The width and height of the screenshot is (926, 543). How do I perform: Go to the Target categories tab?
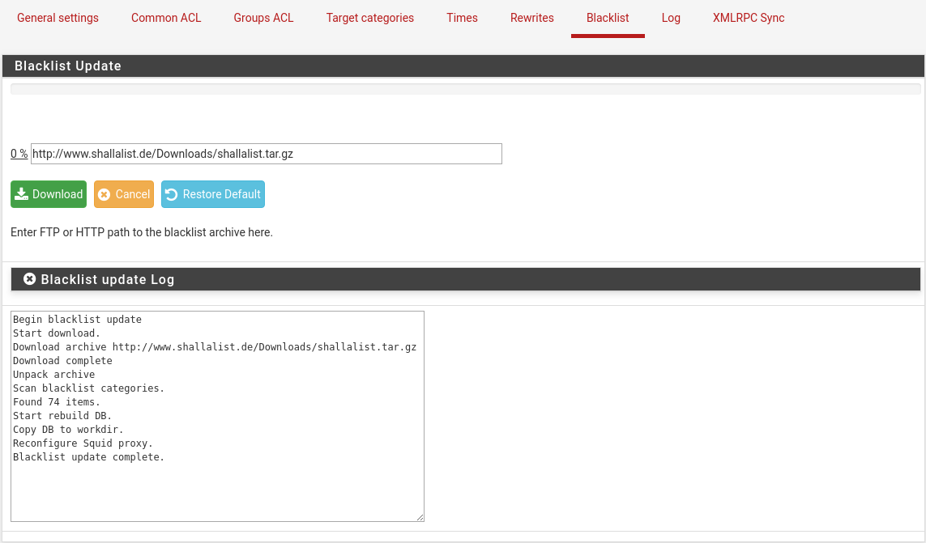(369, 18)
